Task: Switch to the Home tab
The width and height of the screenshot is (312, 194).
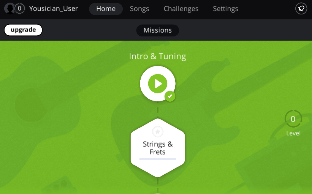Action: 106,9
